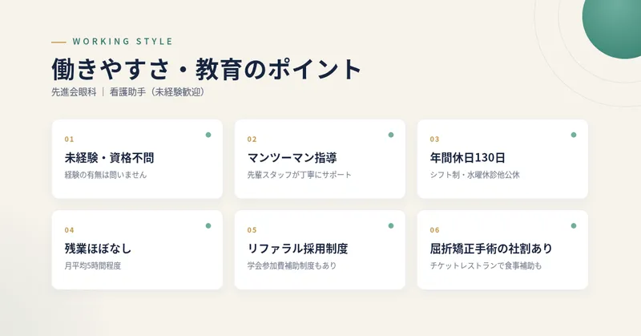Click the 看護助手（未経験歓迎） subtitle text
This screenshot has height=336, width=641.
[157, 92]
